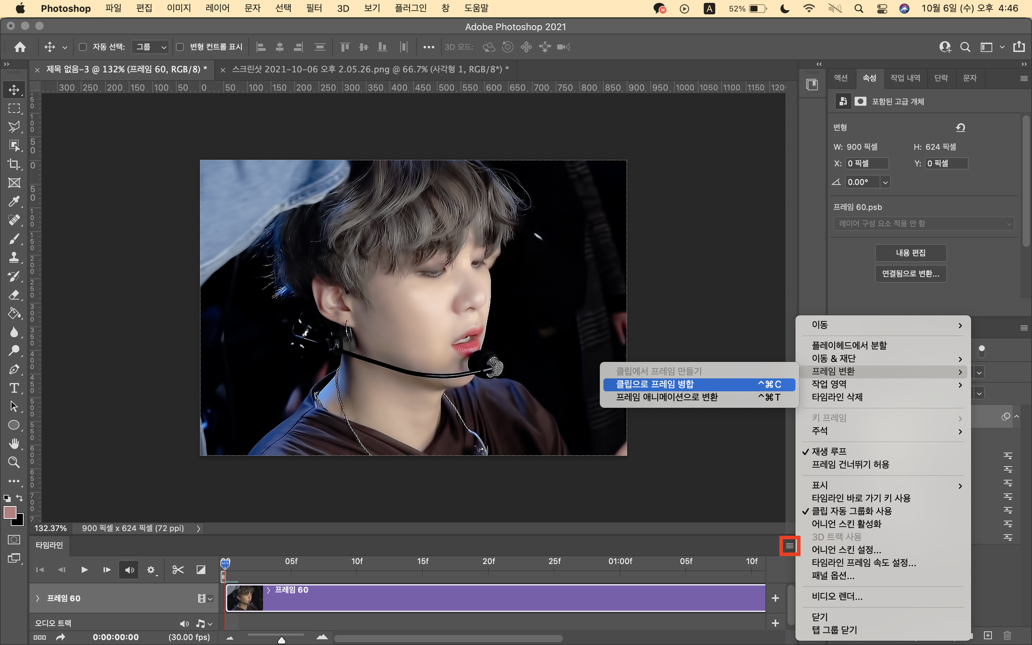
Task: Open the rotation angle dropdown arrow
Action: click(885, 182)
